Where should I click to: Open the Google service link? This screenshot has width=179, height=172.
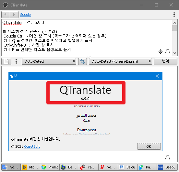25,15
